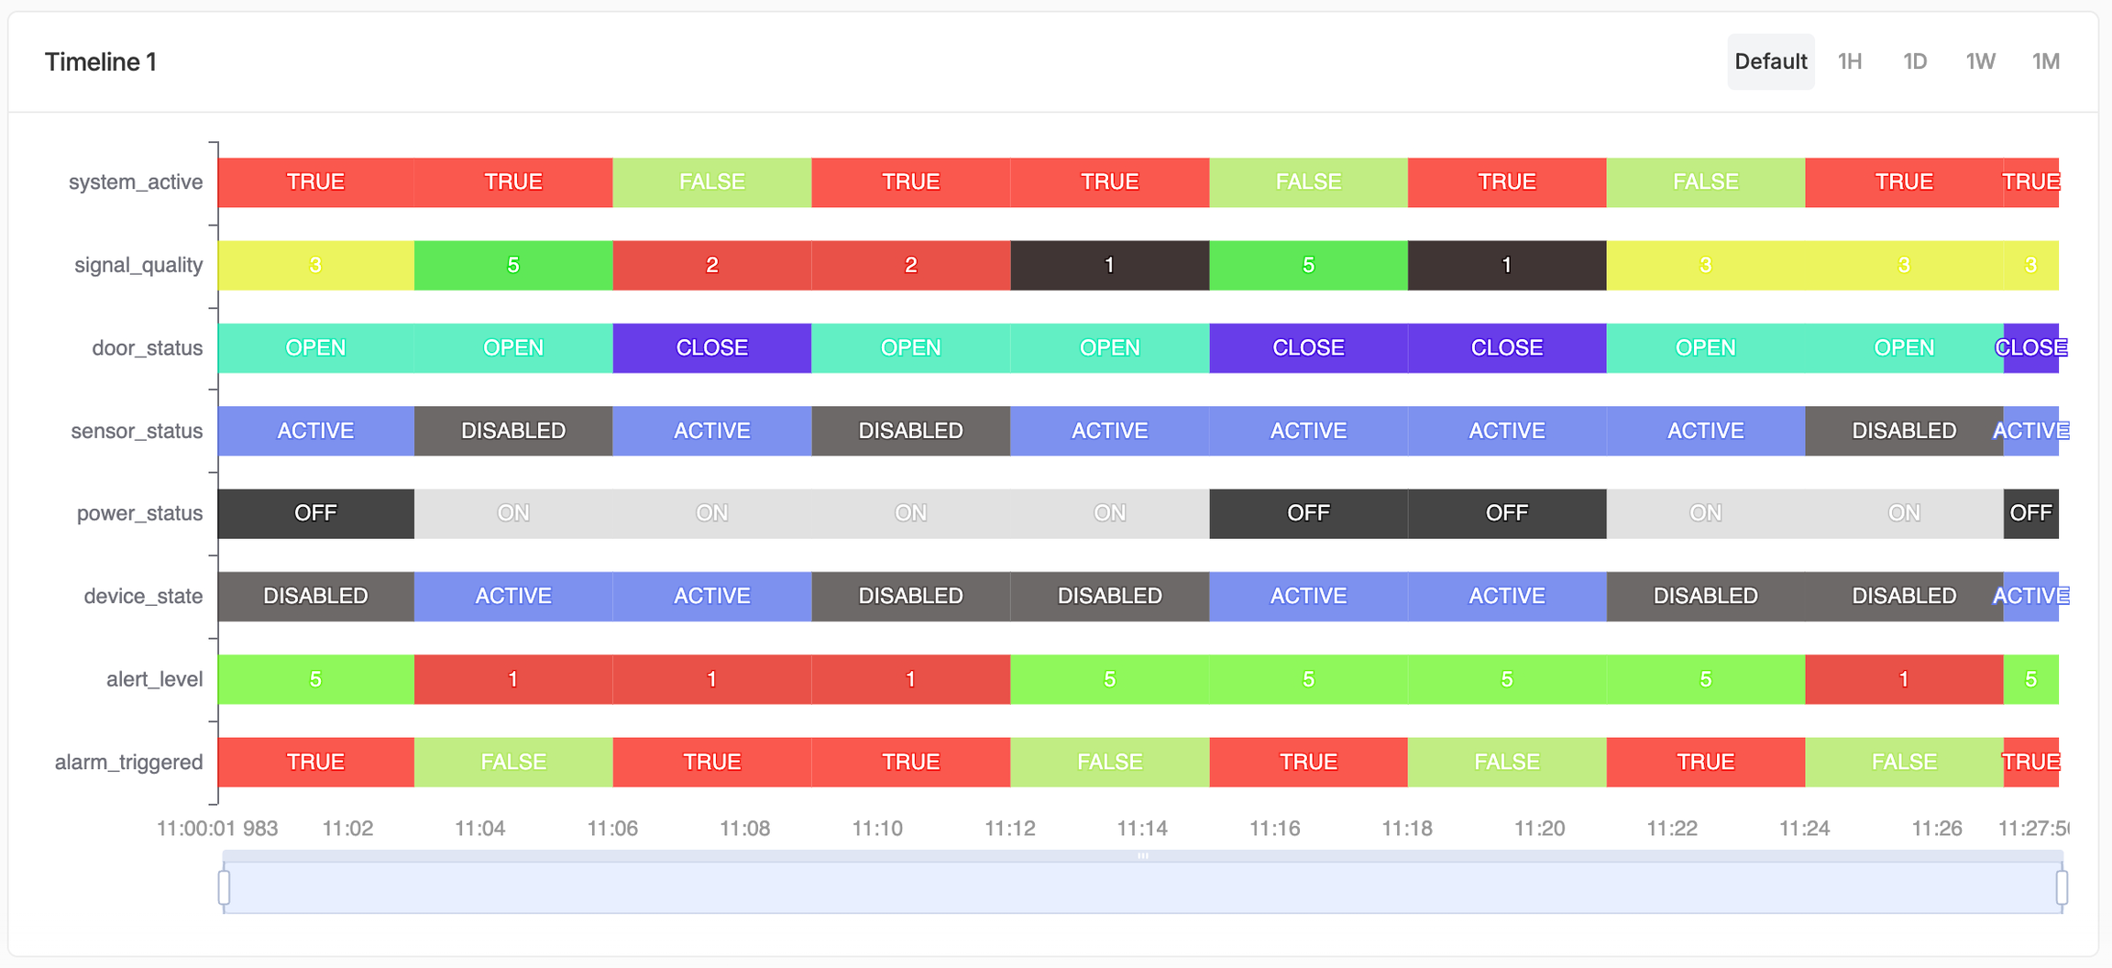2112x968 pixels.
Task: Click the first CLOSE segment in door_status
Action: [x=712, y=348]
